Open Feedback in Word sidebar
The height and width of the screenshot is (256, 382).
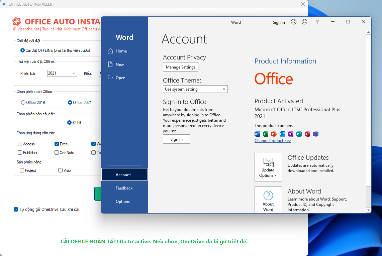tap(124, 188)
